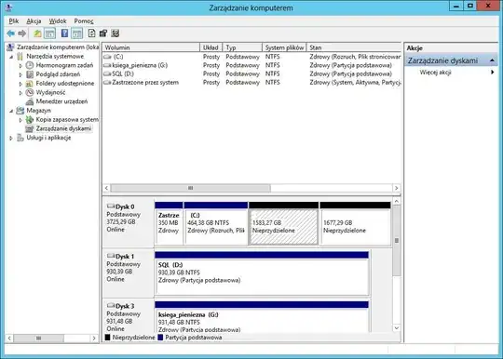Sort by the Układ column header
503x359 pixels.
point(211,47)
